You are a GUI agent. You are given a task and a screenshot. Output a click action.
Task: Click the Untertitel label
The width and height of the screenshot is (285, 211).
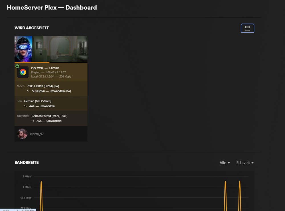[x=23, y=116]
